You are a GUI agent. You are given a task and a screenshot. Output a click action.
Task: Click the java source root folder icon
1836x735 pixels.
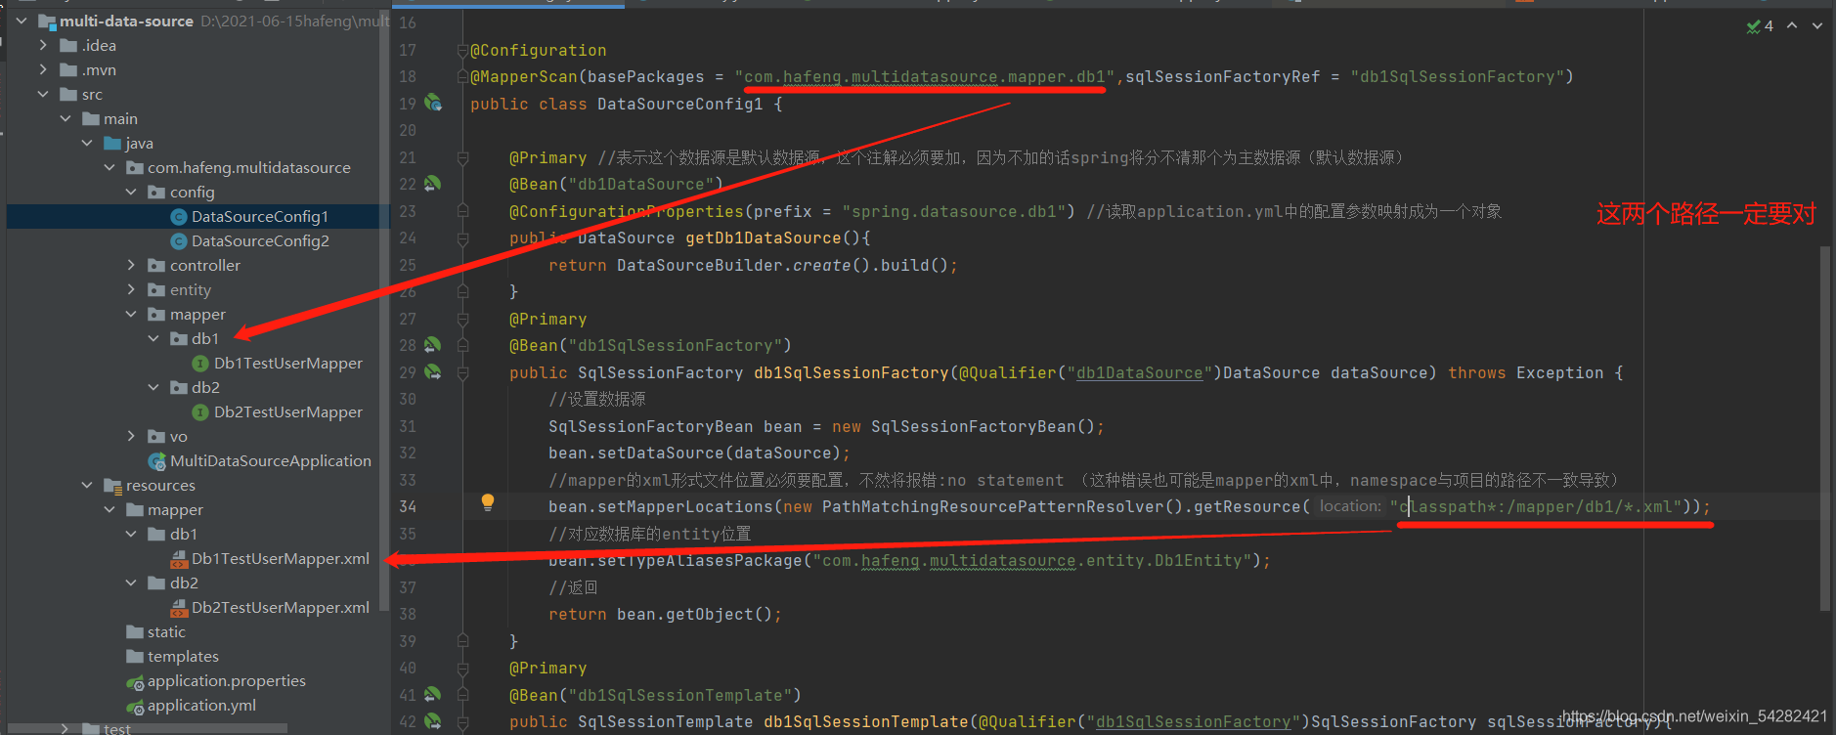click(x=112, y=143)
